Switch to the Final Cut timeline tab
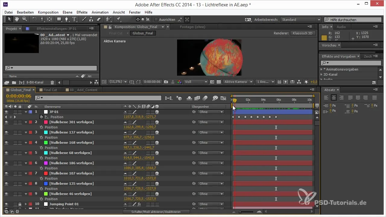The image size is (386, 217). 50,90
